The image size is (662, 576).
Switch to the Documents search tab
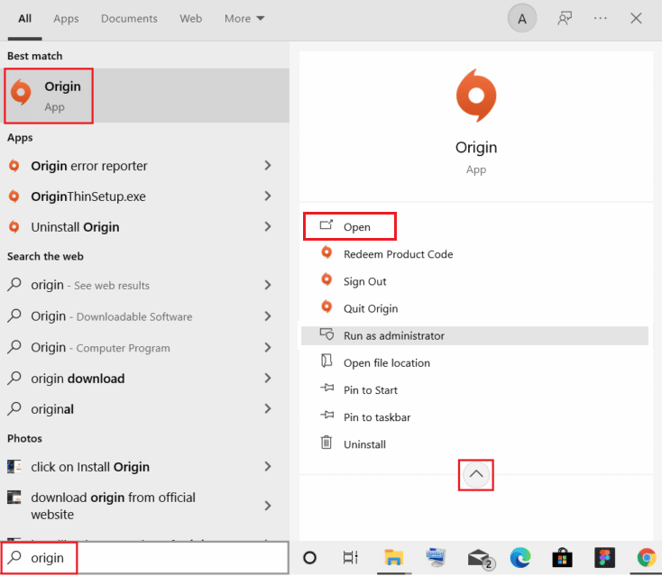click(x=129, y=19)
